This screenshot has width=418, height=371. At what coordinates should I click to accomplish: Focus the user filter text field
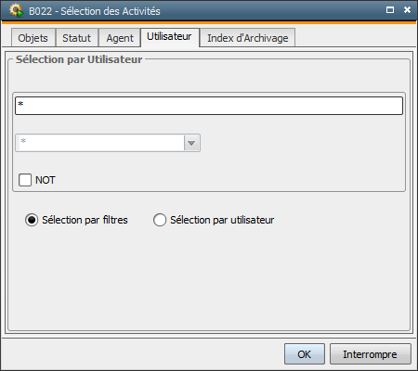(209, 106)
